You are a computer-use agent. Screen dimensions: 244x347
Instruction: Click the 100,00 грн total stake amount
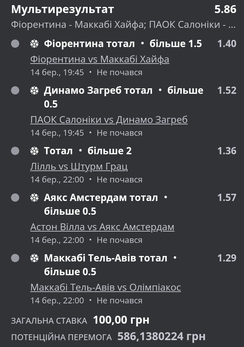(x=121, y=320)
